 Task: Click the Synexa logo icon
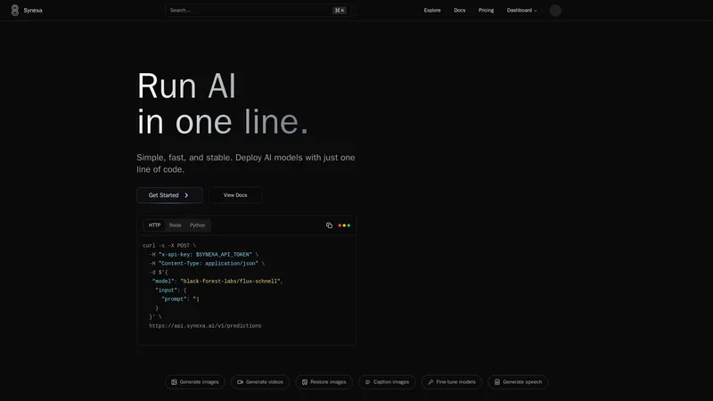(15, 11)
